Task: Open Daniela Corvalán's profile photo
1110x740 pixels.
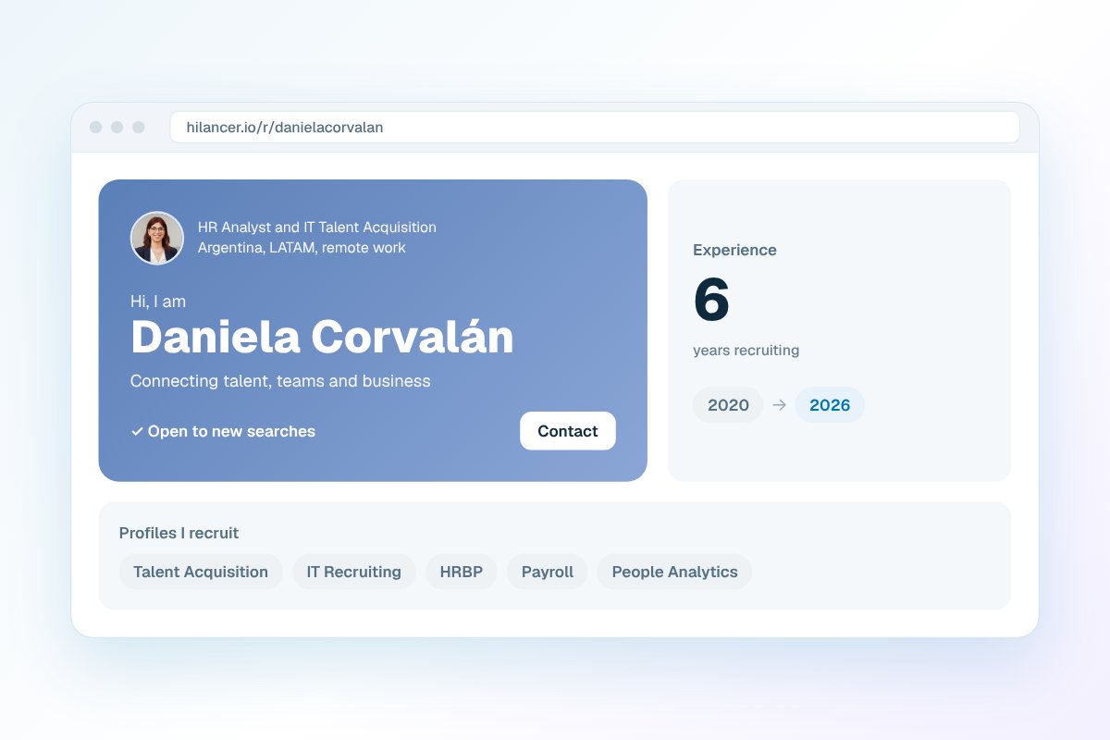Action: (157, 238)
